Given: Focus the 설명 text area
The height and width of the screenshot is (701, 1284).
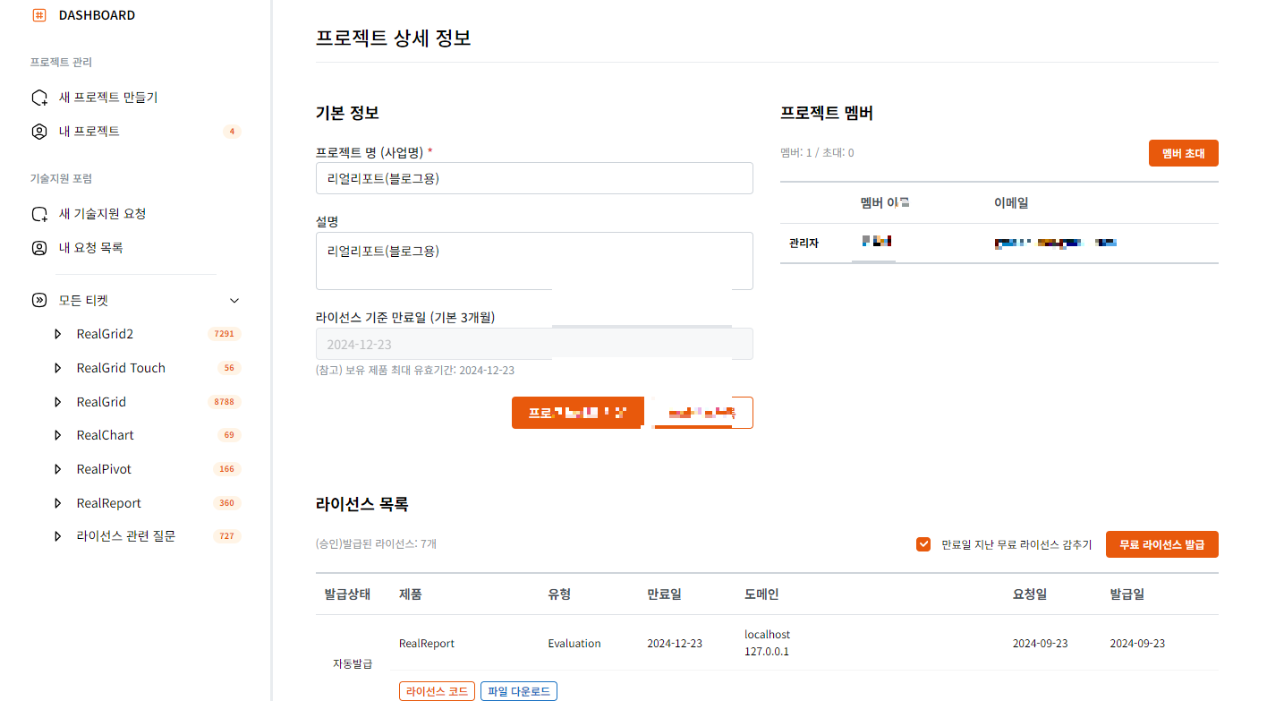Looking at the screenshot, I should pyautogui.click(x=534, y=261).
